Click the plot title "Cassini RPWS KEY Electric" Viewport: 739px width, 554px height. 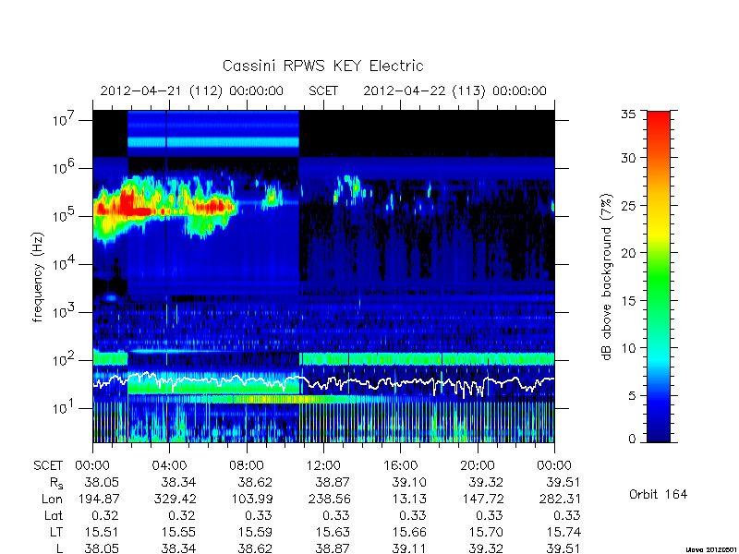tap(322, 66)
